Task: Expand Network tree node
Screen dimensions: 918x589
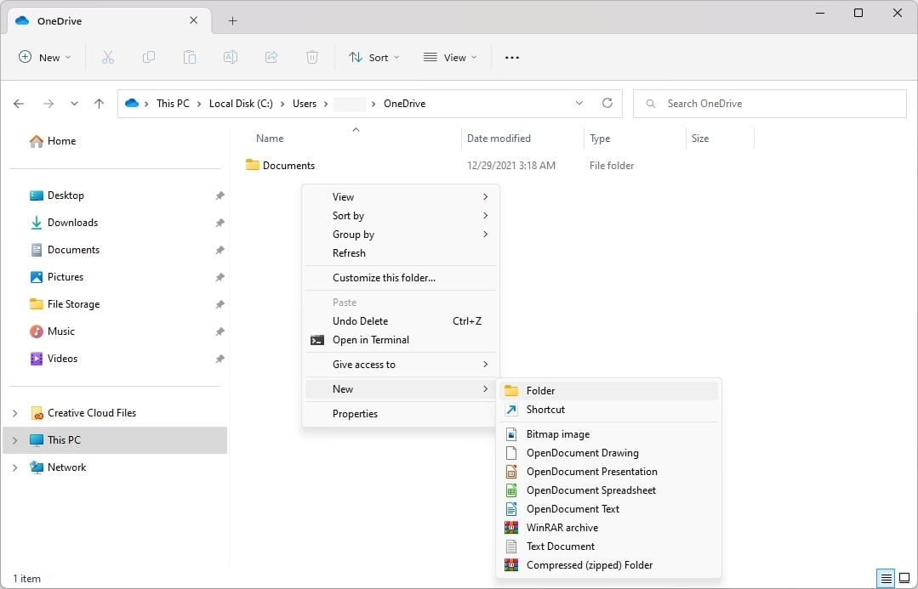Action: (x=15, y=467)
